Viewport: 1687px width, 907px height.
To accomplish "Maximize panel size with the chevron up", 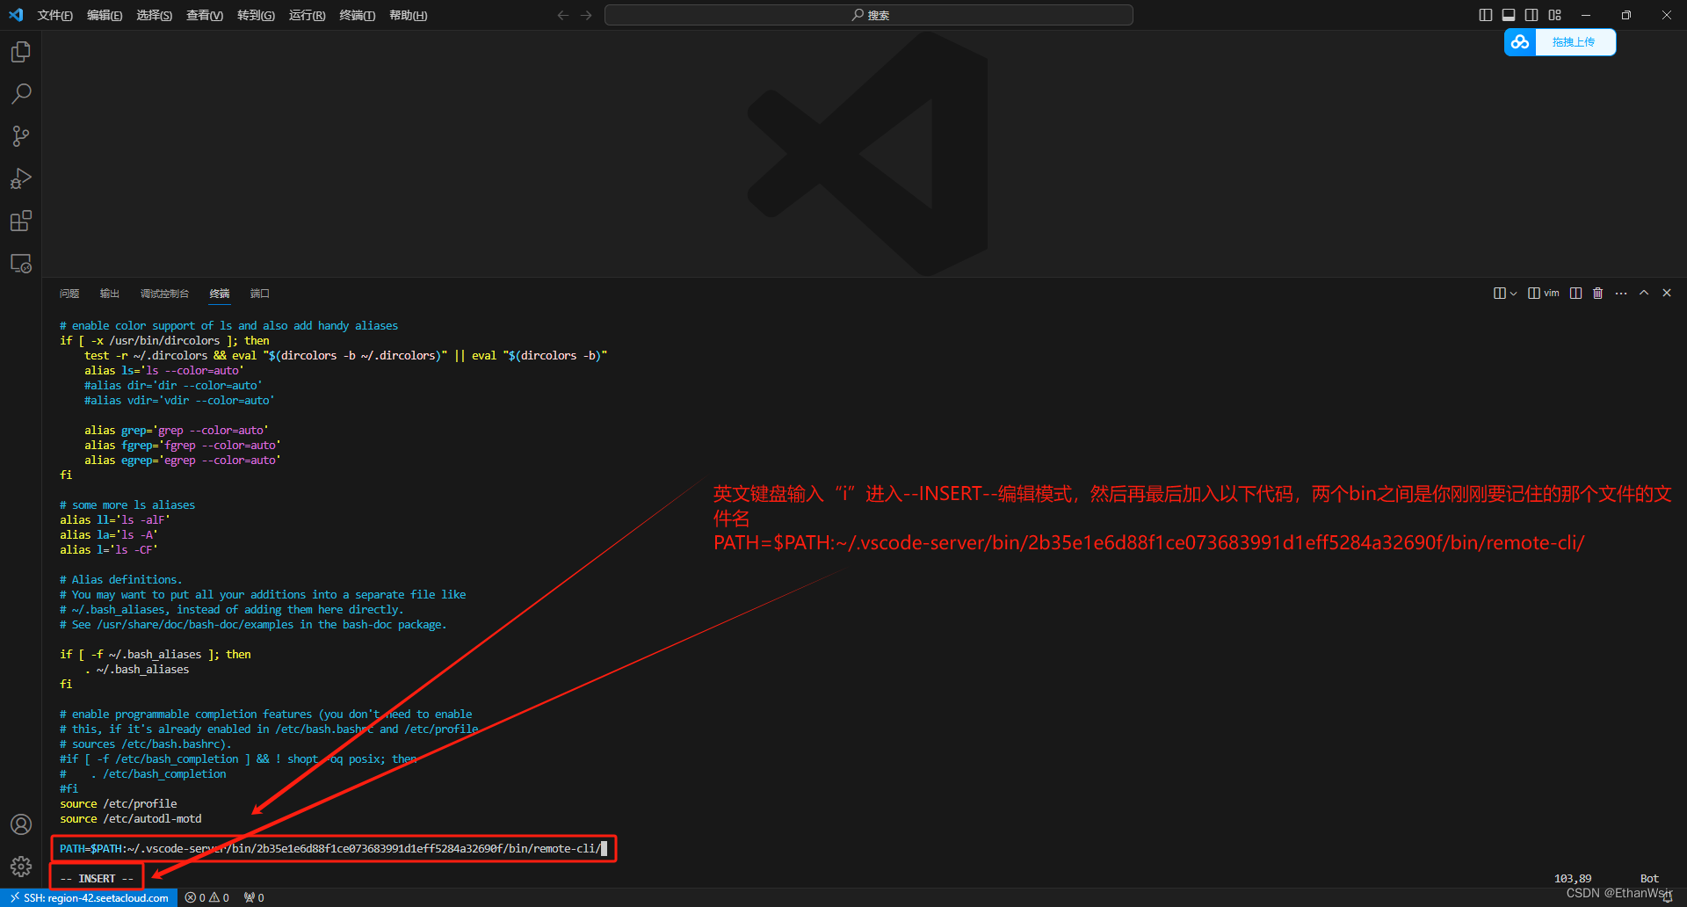I will point(1644,294).
